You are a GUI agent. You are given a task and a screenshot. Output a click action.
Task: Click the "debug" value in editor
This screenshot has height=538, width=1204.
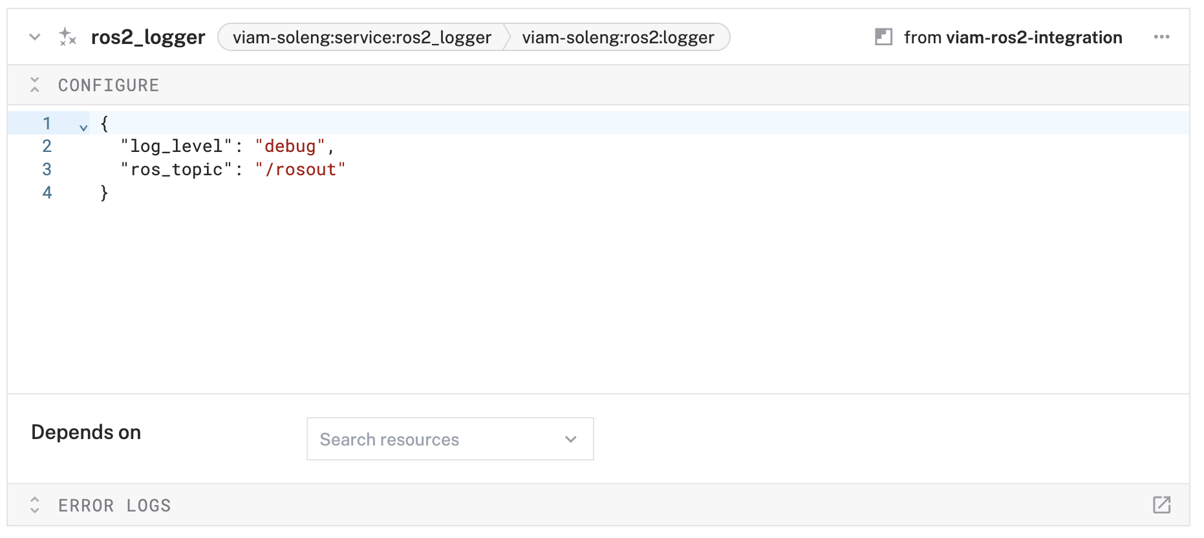click(290, 147)
